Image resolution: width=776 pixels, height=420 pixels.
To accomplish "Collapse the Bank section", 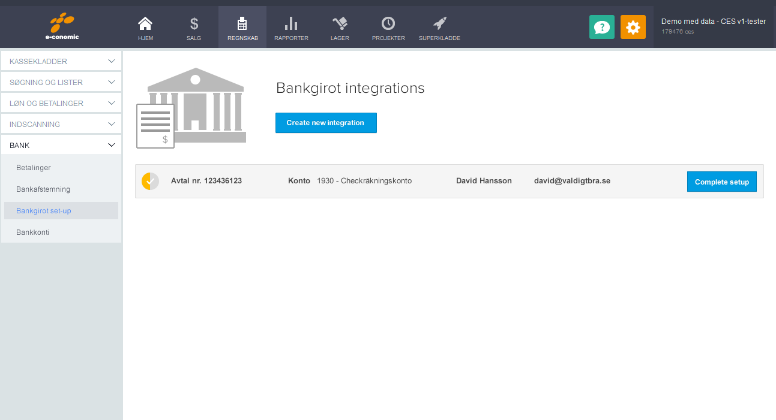I will (x=61, y=145).
